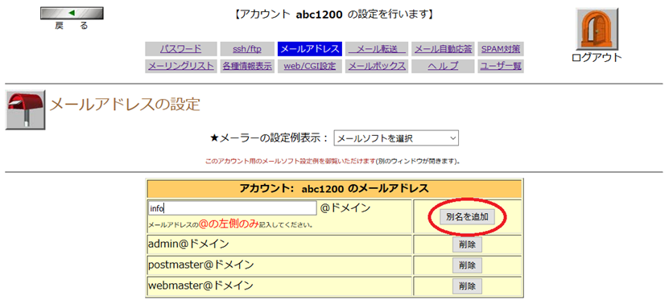Screen dimensions: 669x308
Task: Click the red mailbox icon
Action: (x=25, y=110)
